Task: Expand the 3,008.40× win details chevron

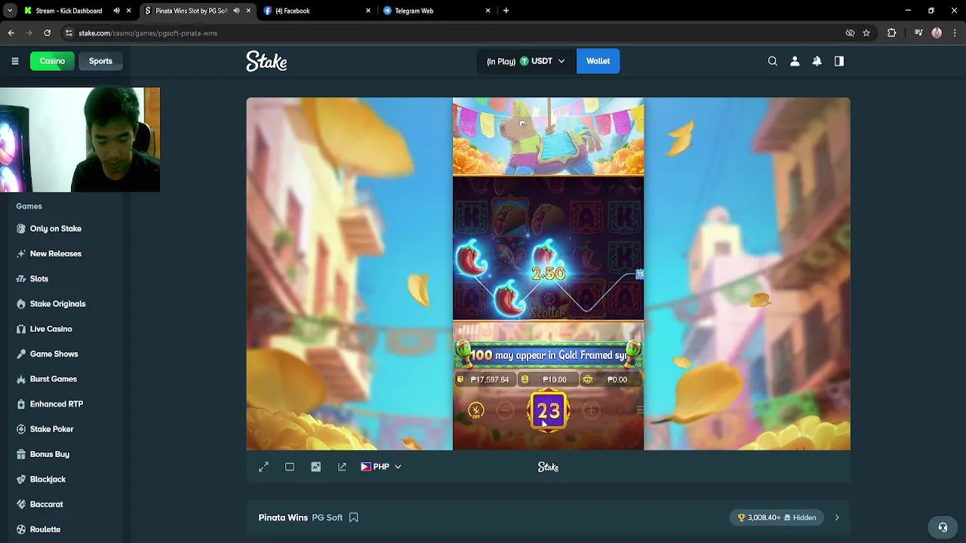Action: 837,517
